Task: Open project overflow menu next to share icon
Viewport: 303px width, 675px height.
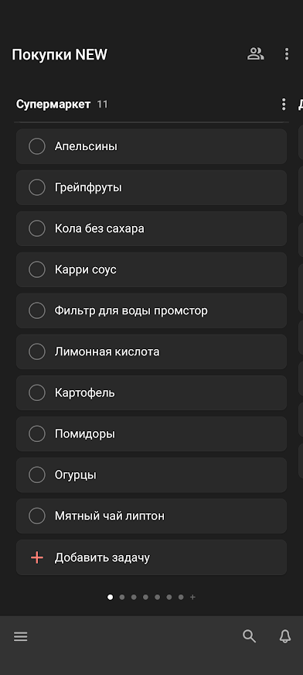Action: [287, 54]
